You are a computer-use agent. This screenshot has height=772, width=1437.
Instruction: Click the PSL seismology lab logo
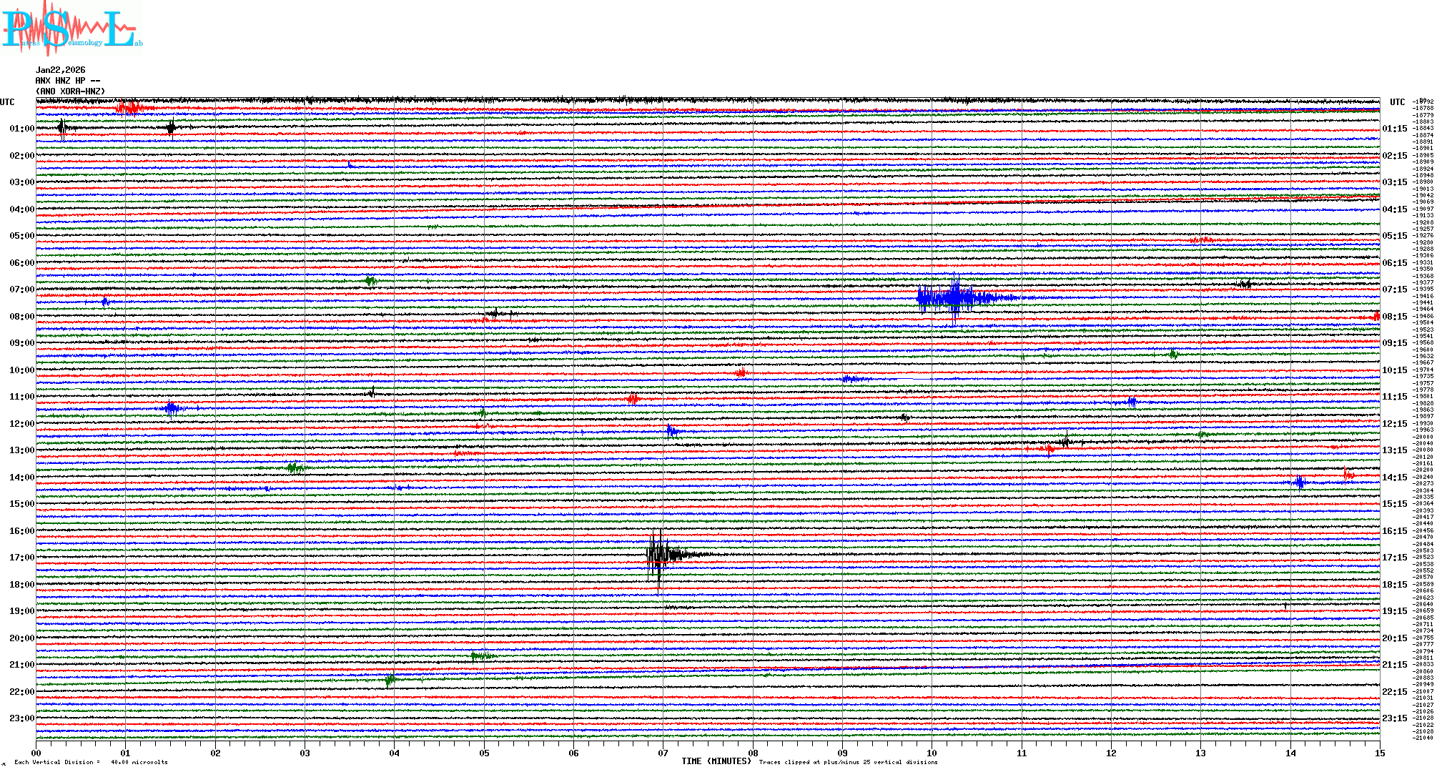point(71,29)
